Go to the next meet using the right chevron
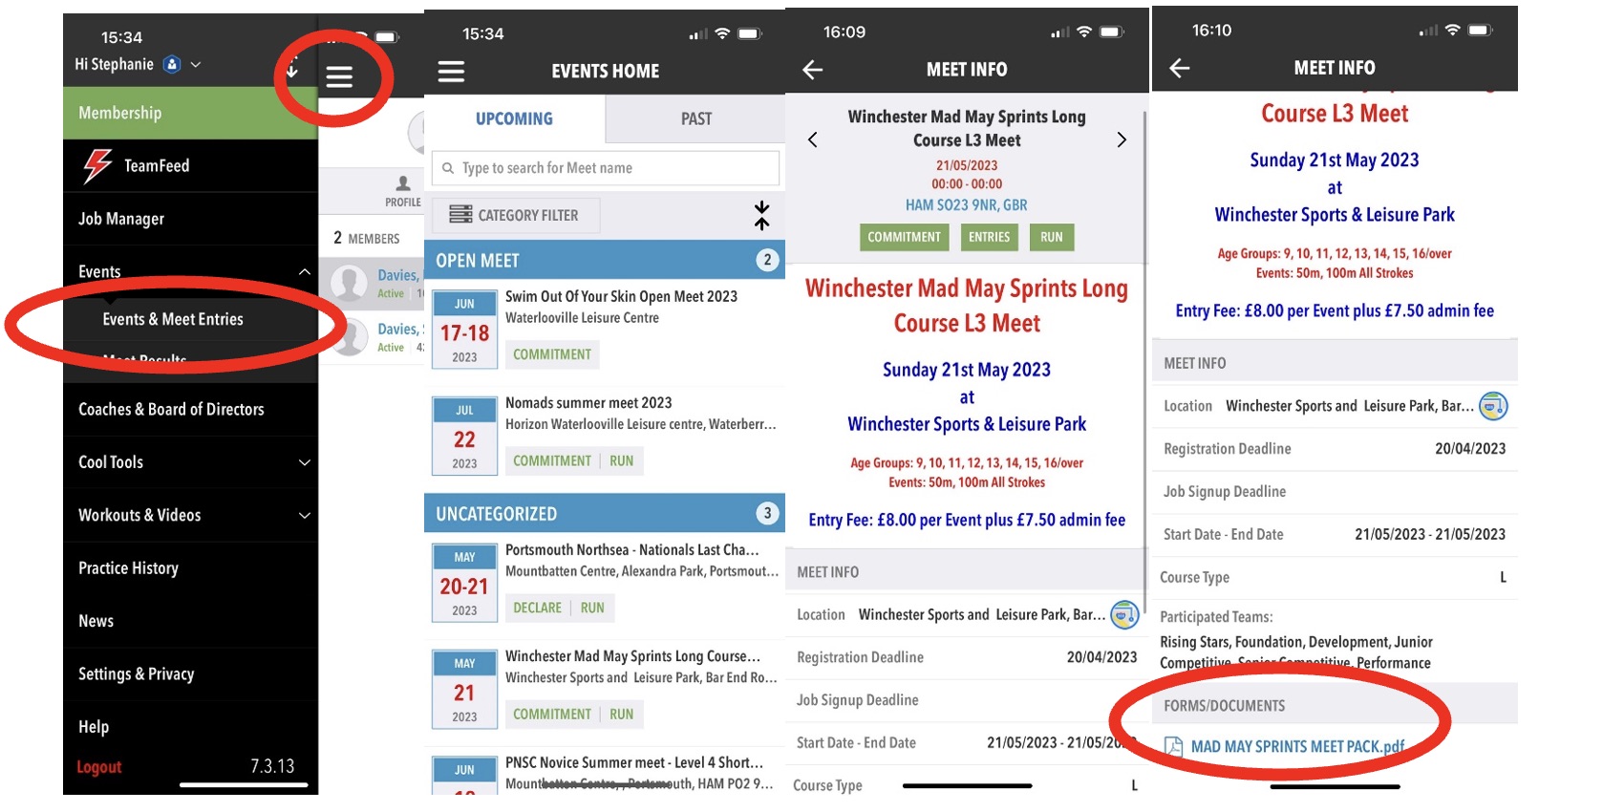 (1122, 140)
